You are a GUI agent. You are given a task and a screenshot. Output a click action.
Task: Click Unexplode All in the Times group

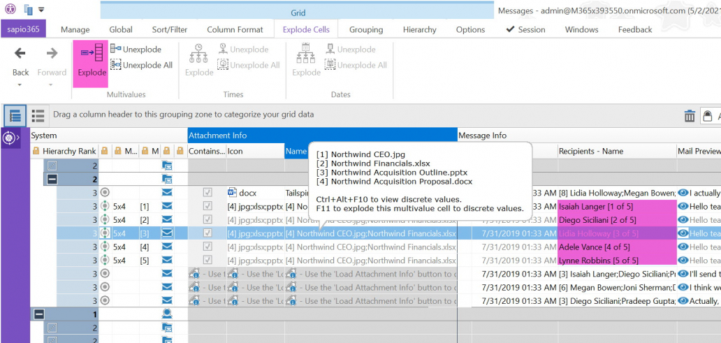coord(249,65)
